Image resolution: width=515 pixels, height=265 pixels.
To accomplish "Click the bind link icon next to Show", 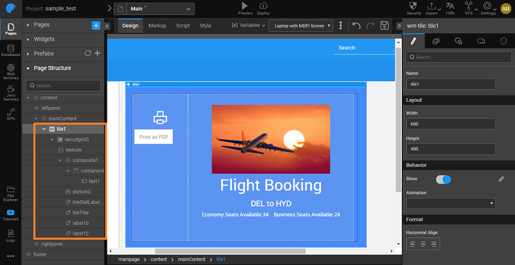I will pyautogui.click(x=501, y=179).
